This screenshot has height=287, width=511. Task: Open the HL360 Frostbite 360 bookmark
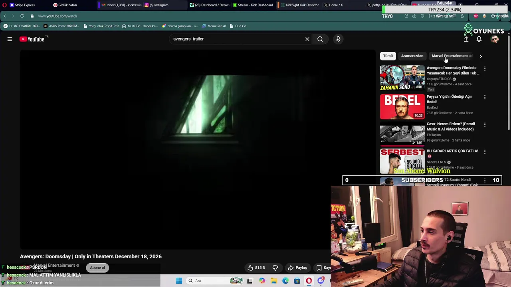pyautogui.click(x=21, y=26)
